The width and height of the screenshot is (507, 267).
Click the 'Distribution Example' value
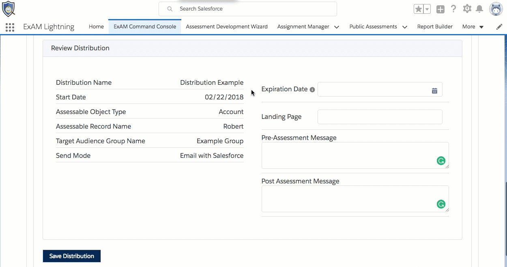tap(212, 82)
